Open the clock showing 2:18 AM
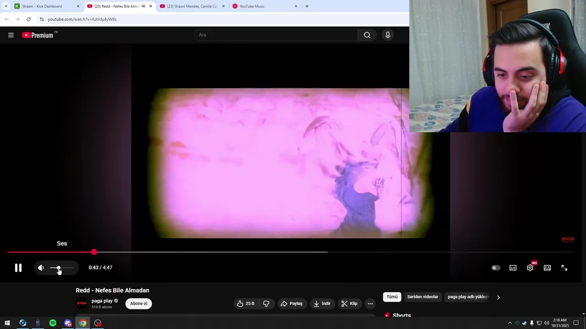This screenshot has width=586, height=329. (x=560, y=323)
